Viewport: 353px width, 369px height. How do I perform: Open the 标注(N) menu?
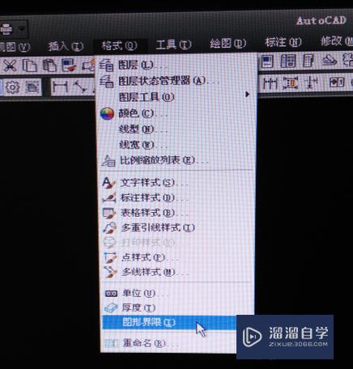point(283,42)
